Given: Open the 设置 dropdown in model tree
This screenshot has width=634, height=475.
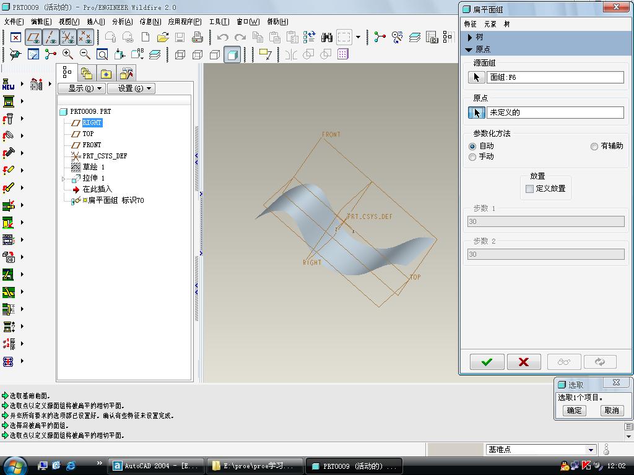Looking at the screenshot, I should [131, 88].
